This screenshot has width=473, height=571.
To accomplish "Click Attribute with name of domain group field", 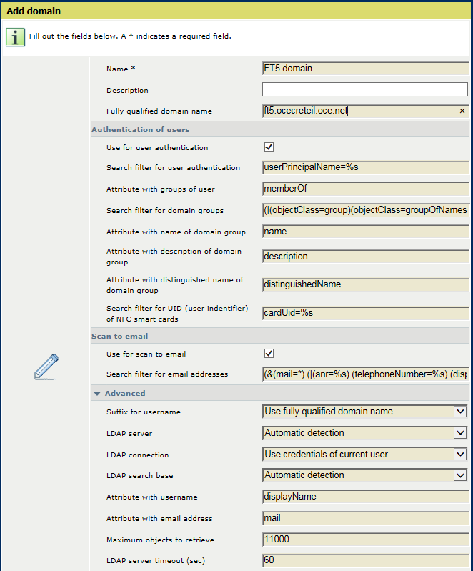I will click(366, 232).
